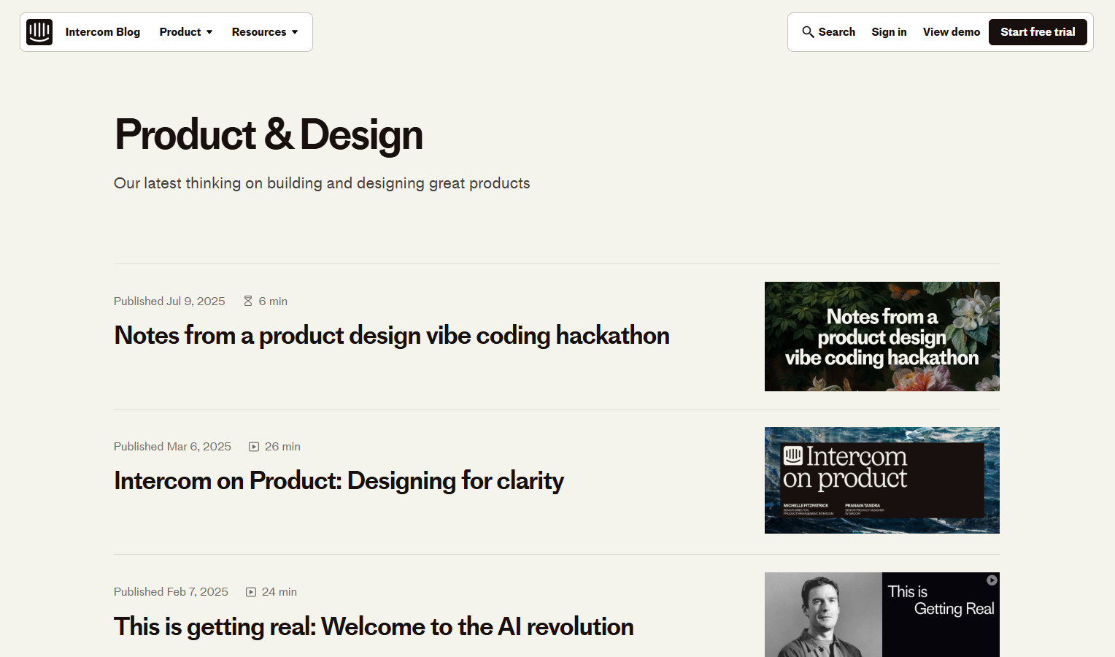The height and width of the screenshot is (657, 1115).
Task: Open the vibe coding hackathon article title
Action: point(391,336)
